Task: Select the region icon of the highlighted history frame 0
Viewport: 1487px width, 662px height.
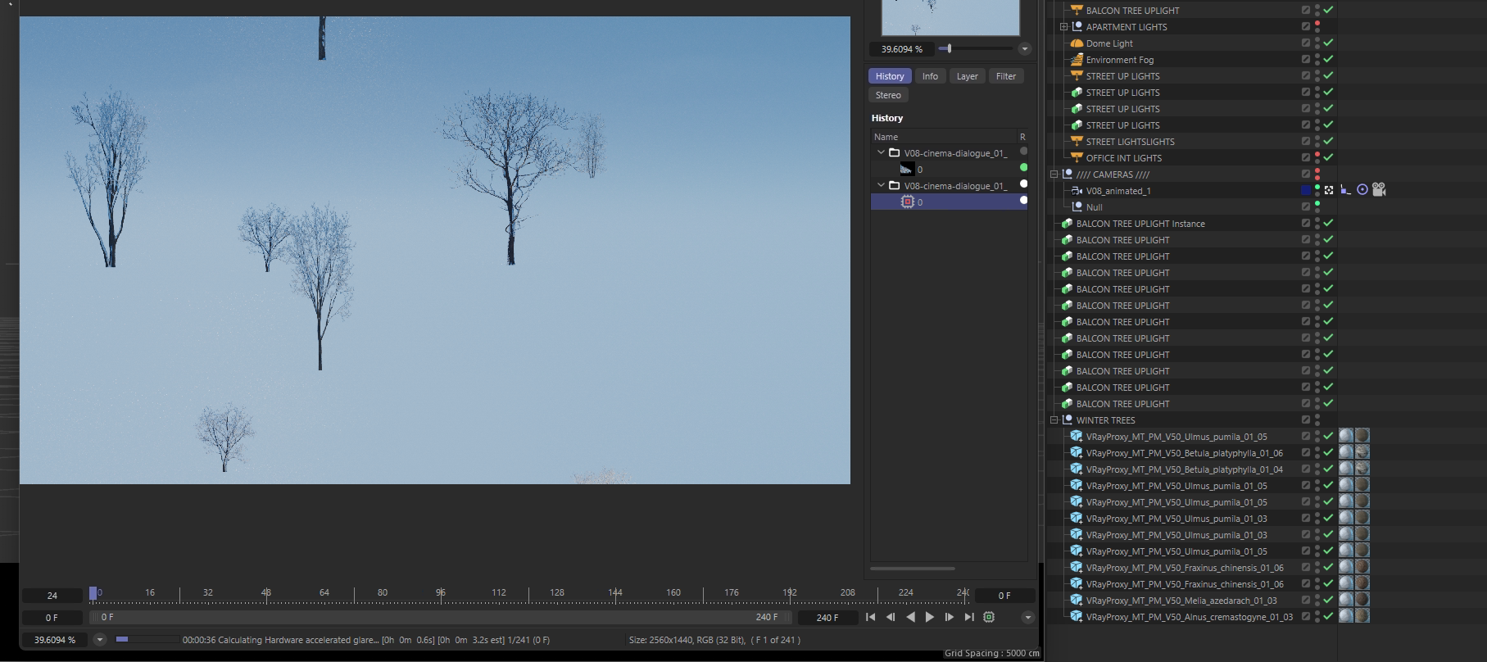Action: (907, 202)
